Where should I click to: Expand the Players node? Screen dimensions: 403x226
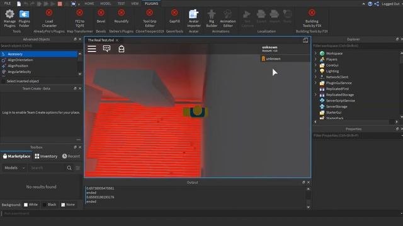point(315,59)
